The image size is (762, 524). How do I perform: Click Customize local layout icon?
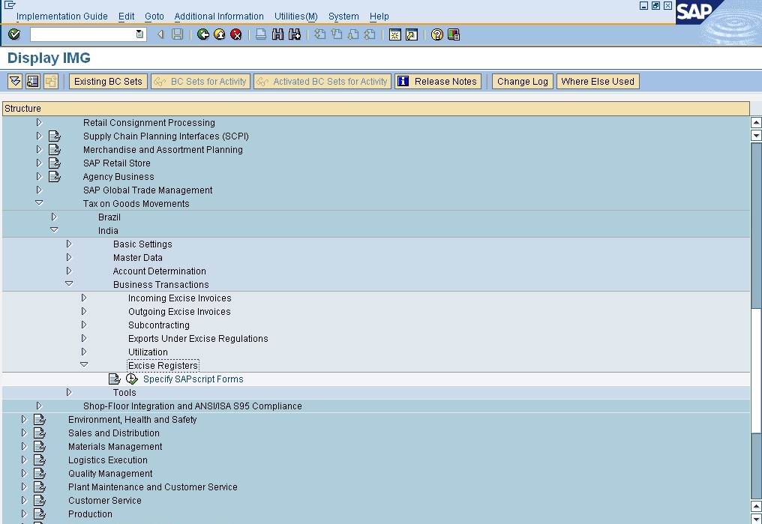[454, 34]
